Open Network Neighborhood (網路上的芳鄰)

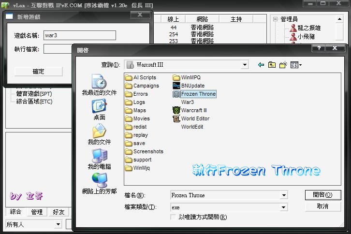(x=99, y=184)
